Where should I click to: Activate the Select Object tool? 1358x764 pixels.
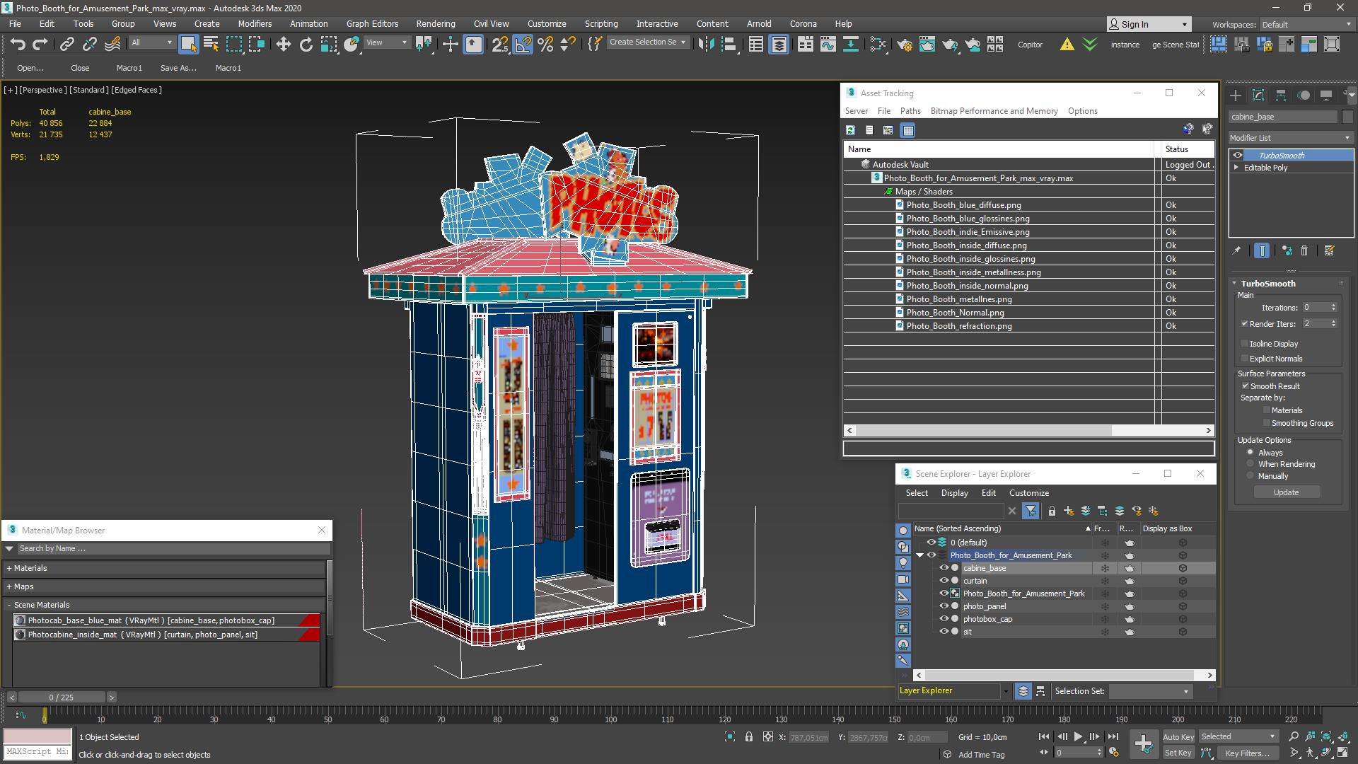tap(188, 45)
